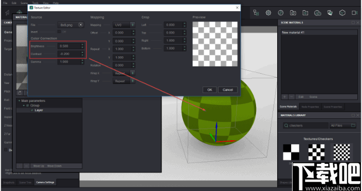Toggle the checkbox at bottom of Camera Settings panel
The height and width of the screenshot is (191, 362).
tap(6, 150)
